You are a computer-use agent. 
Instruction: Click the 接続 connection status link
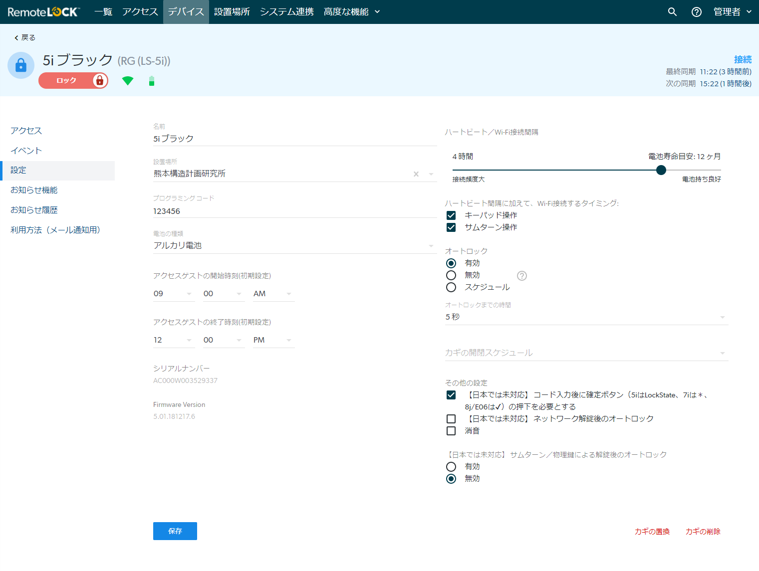point(743,59)
